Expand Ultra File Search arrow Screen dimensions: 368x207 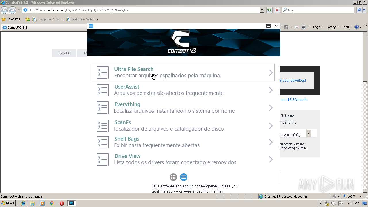[x=271, y=72]
